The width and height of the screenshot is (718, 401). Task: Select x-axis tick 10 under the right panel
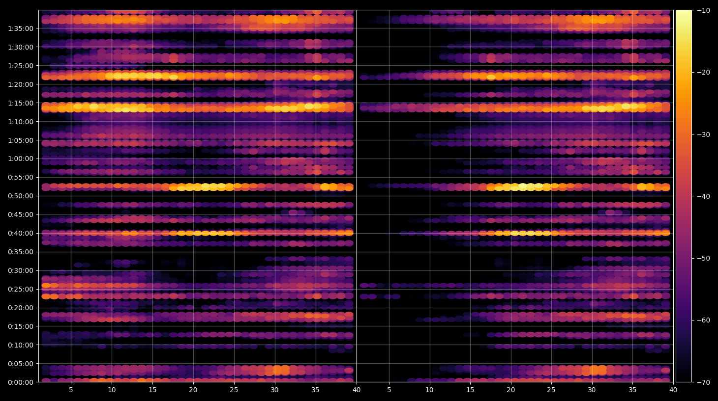click(x=429, y=390)
